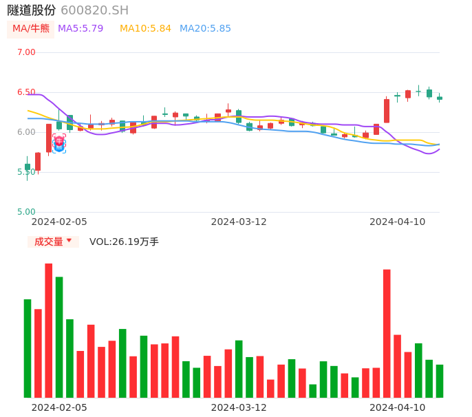
Task: Click the last green candlestick on the right
Action: [x=440, y=98]
